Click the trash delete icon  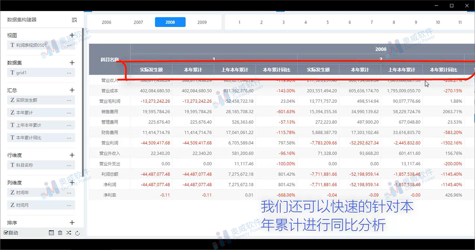[60, 233]
